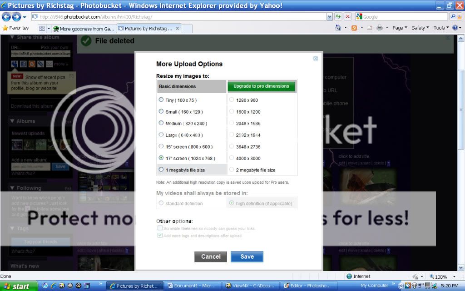Open the Tools dropdown menu
The image size is (465, 291).
(440, 28)
